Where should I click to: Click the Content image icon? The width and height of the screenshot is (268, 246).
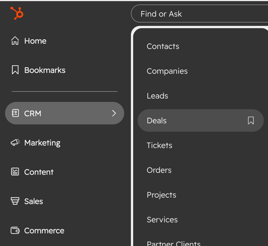pos(15,172)
